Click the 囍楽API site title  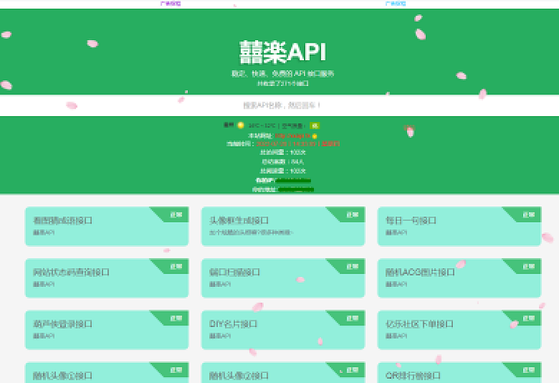(282, 52)
